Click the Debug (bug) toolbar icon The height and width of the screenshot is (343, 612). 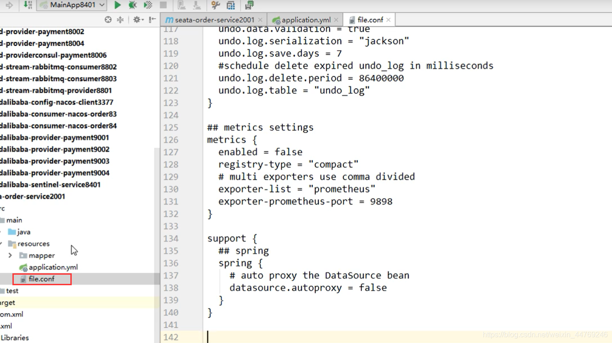tap(132, 5)
